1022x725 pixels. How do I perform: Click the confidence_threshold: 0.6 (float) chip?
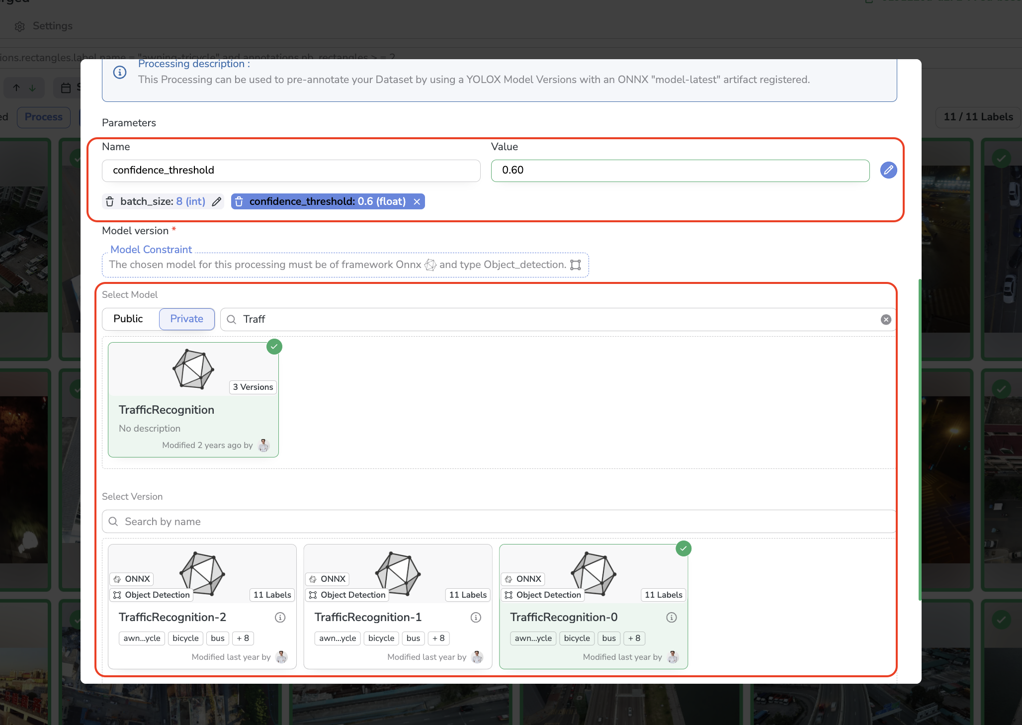point(328,201)
